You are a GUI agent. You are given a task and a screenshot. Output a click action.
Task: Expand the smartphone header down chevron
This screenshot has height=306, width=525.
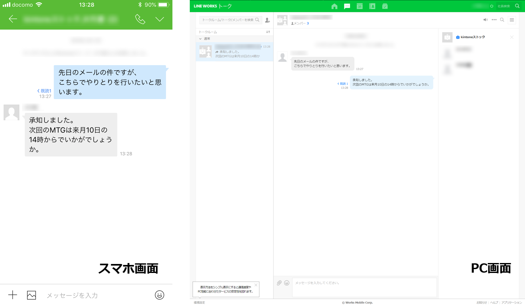click(160, 19)
